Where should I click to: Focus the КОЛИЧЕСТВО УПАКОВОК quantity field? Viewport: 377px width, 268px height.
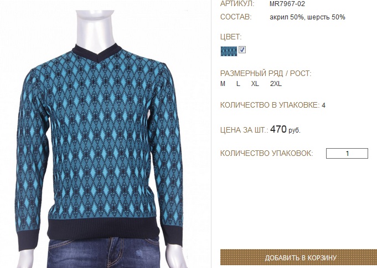347,153
